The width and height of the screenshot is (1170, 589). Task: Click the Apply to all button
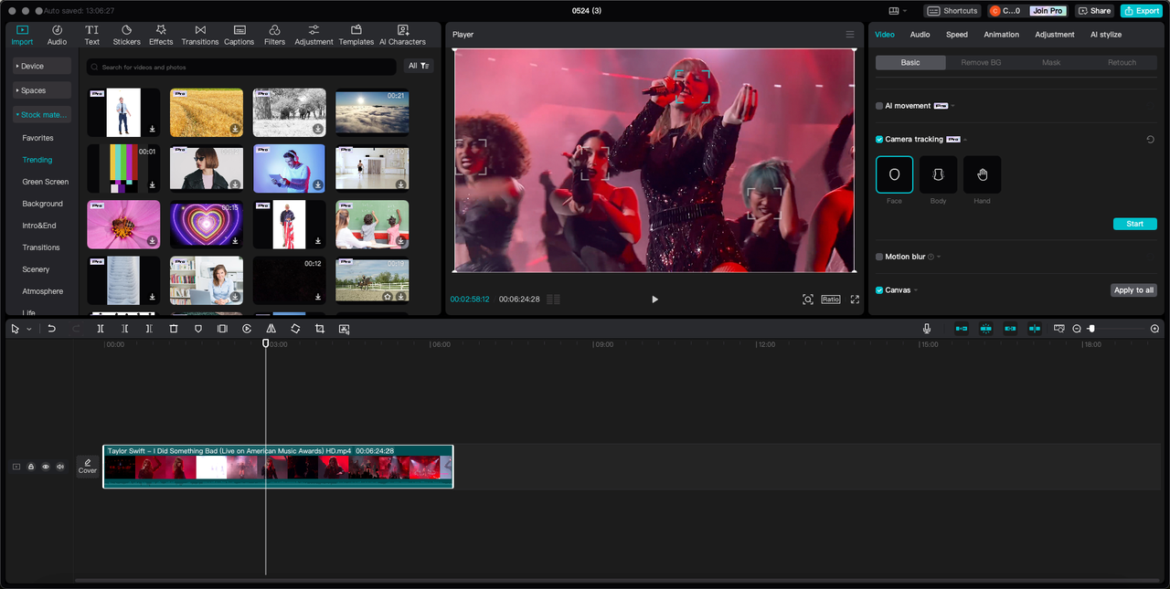coord(1133,290)
